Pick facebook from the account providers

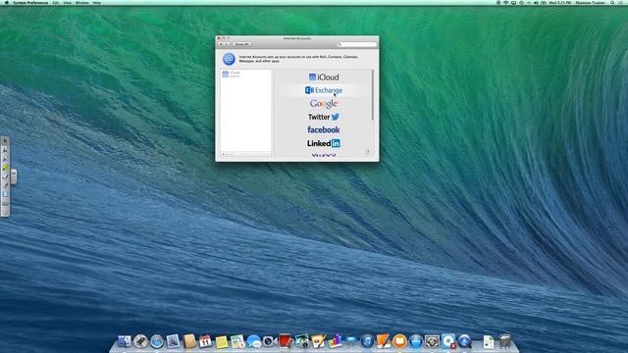(324, 129)
